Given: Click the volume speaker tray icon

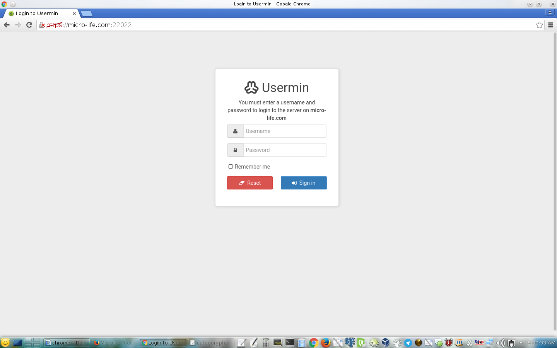Looking at the screenshot, I should coord(500,343).
